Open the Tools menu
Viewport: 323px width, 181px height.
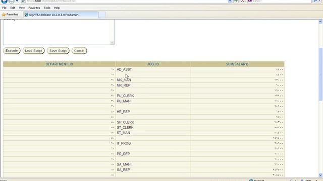47,8
